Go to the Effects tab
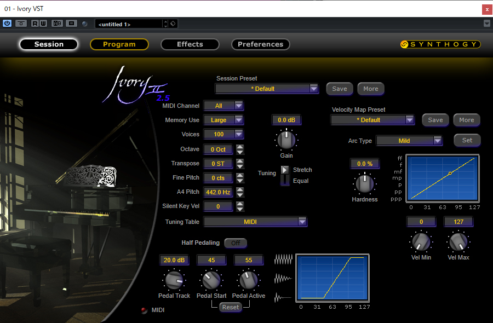 pyautogui.click(x=190, y=44)
